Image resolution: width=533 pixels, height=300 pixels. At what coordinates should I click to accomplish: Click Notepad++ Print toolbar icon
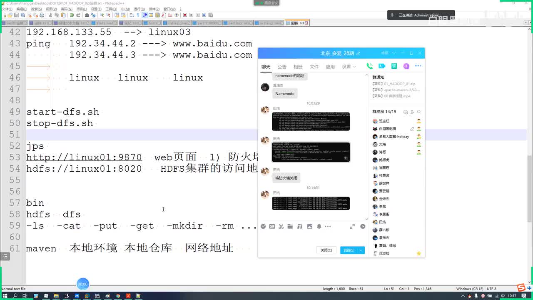coord(42,15)
